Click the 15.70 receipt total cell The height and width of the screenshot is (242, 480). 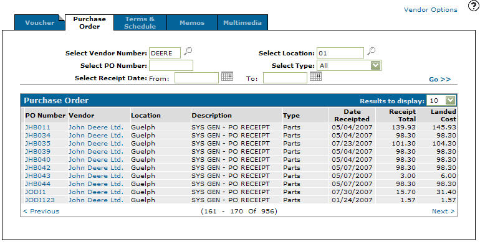coord(406,192)
